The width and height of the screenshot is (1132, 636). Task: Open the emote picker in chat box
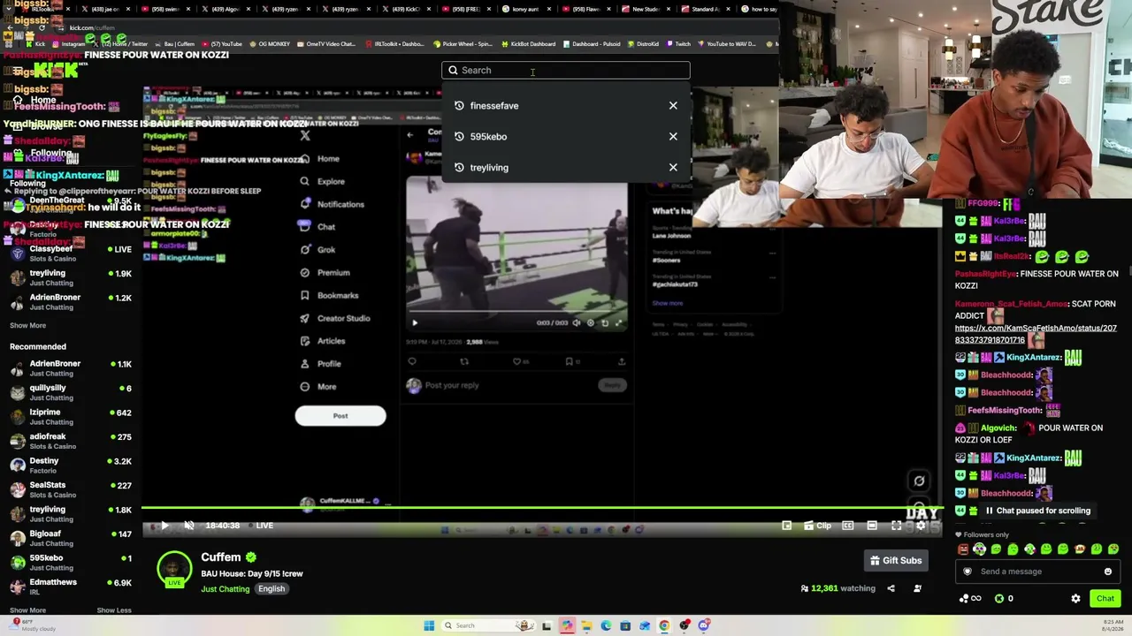tap(1107, 572)
